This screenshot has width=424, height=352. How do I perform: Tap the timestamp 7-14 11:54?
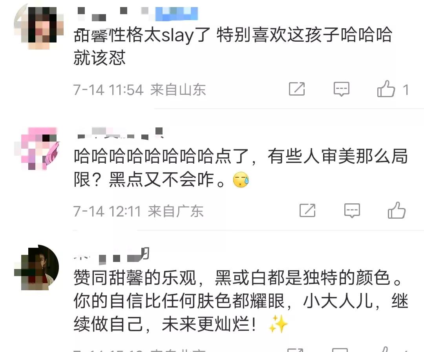pos(108,90)
